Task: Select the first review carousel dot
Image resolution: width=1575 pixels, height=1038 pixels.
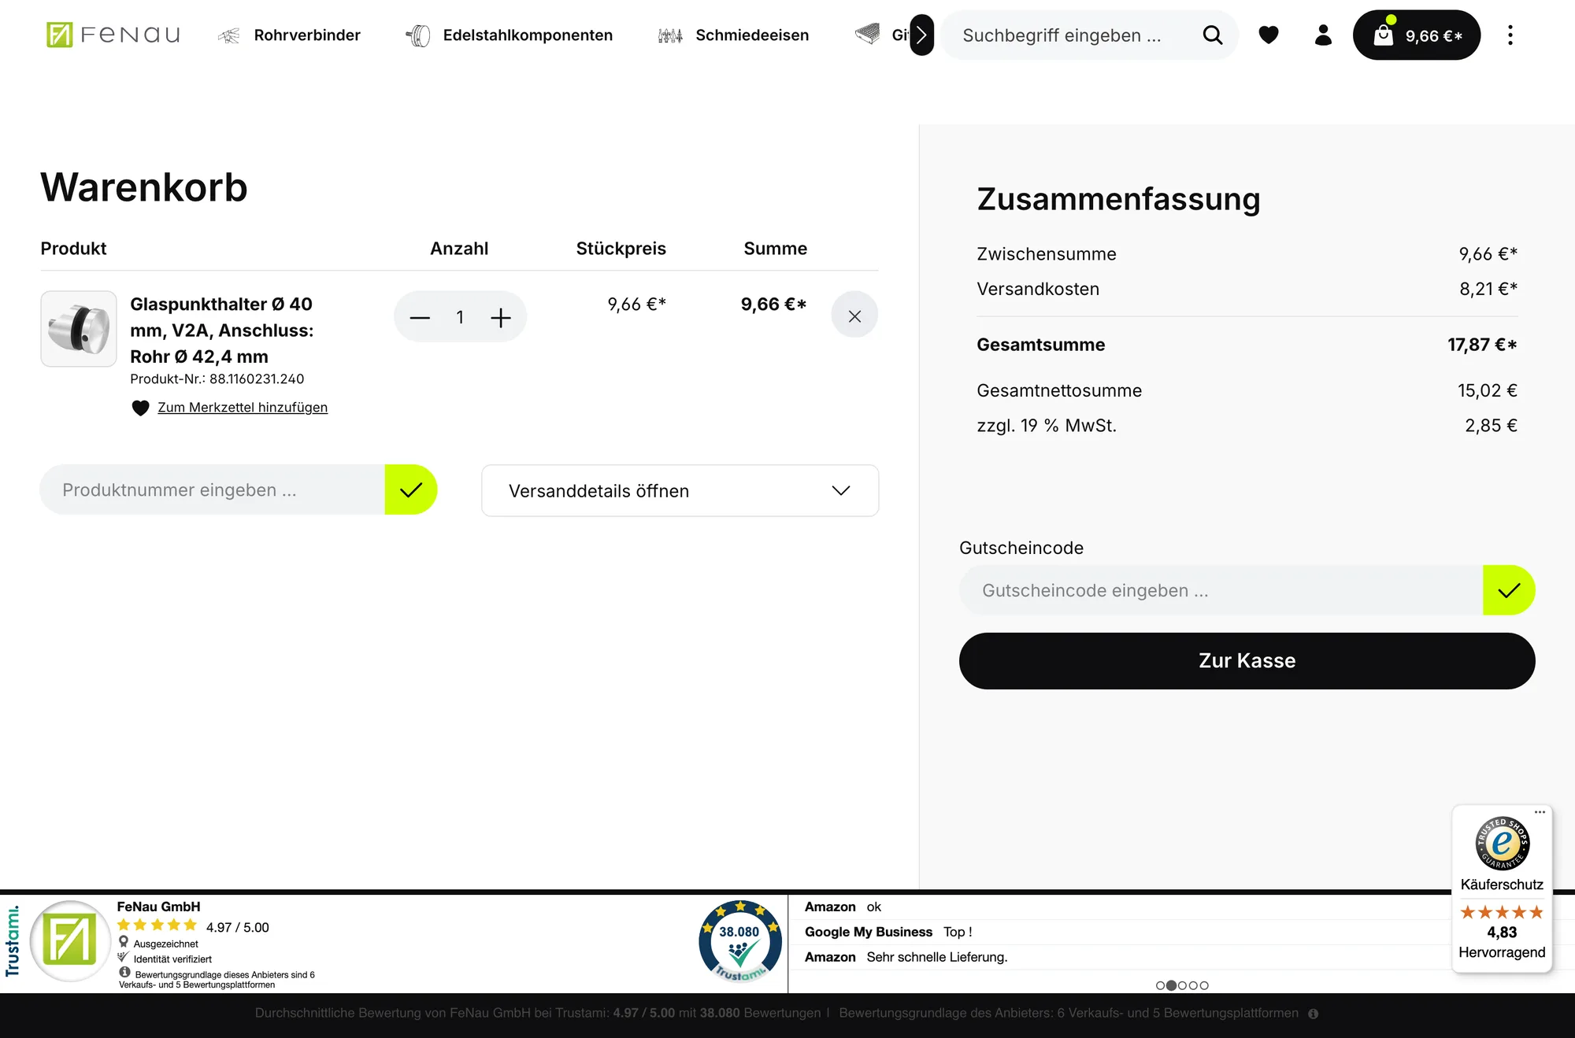Action: click(x=1160, y=985)
